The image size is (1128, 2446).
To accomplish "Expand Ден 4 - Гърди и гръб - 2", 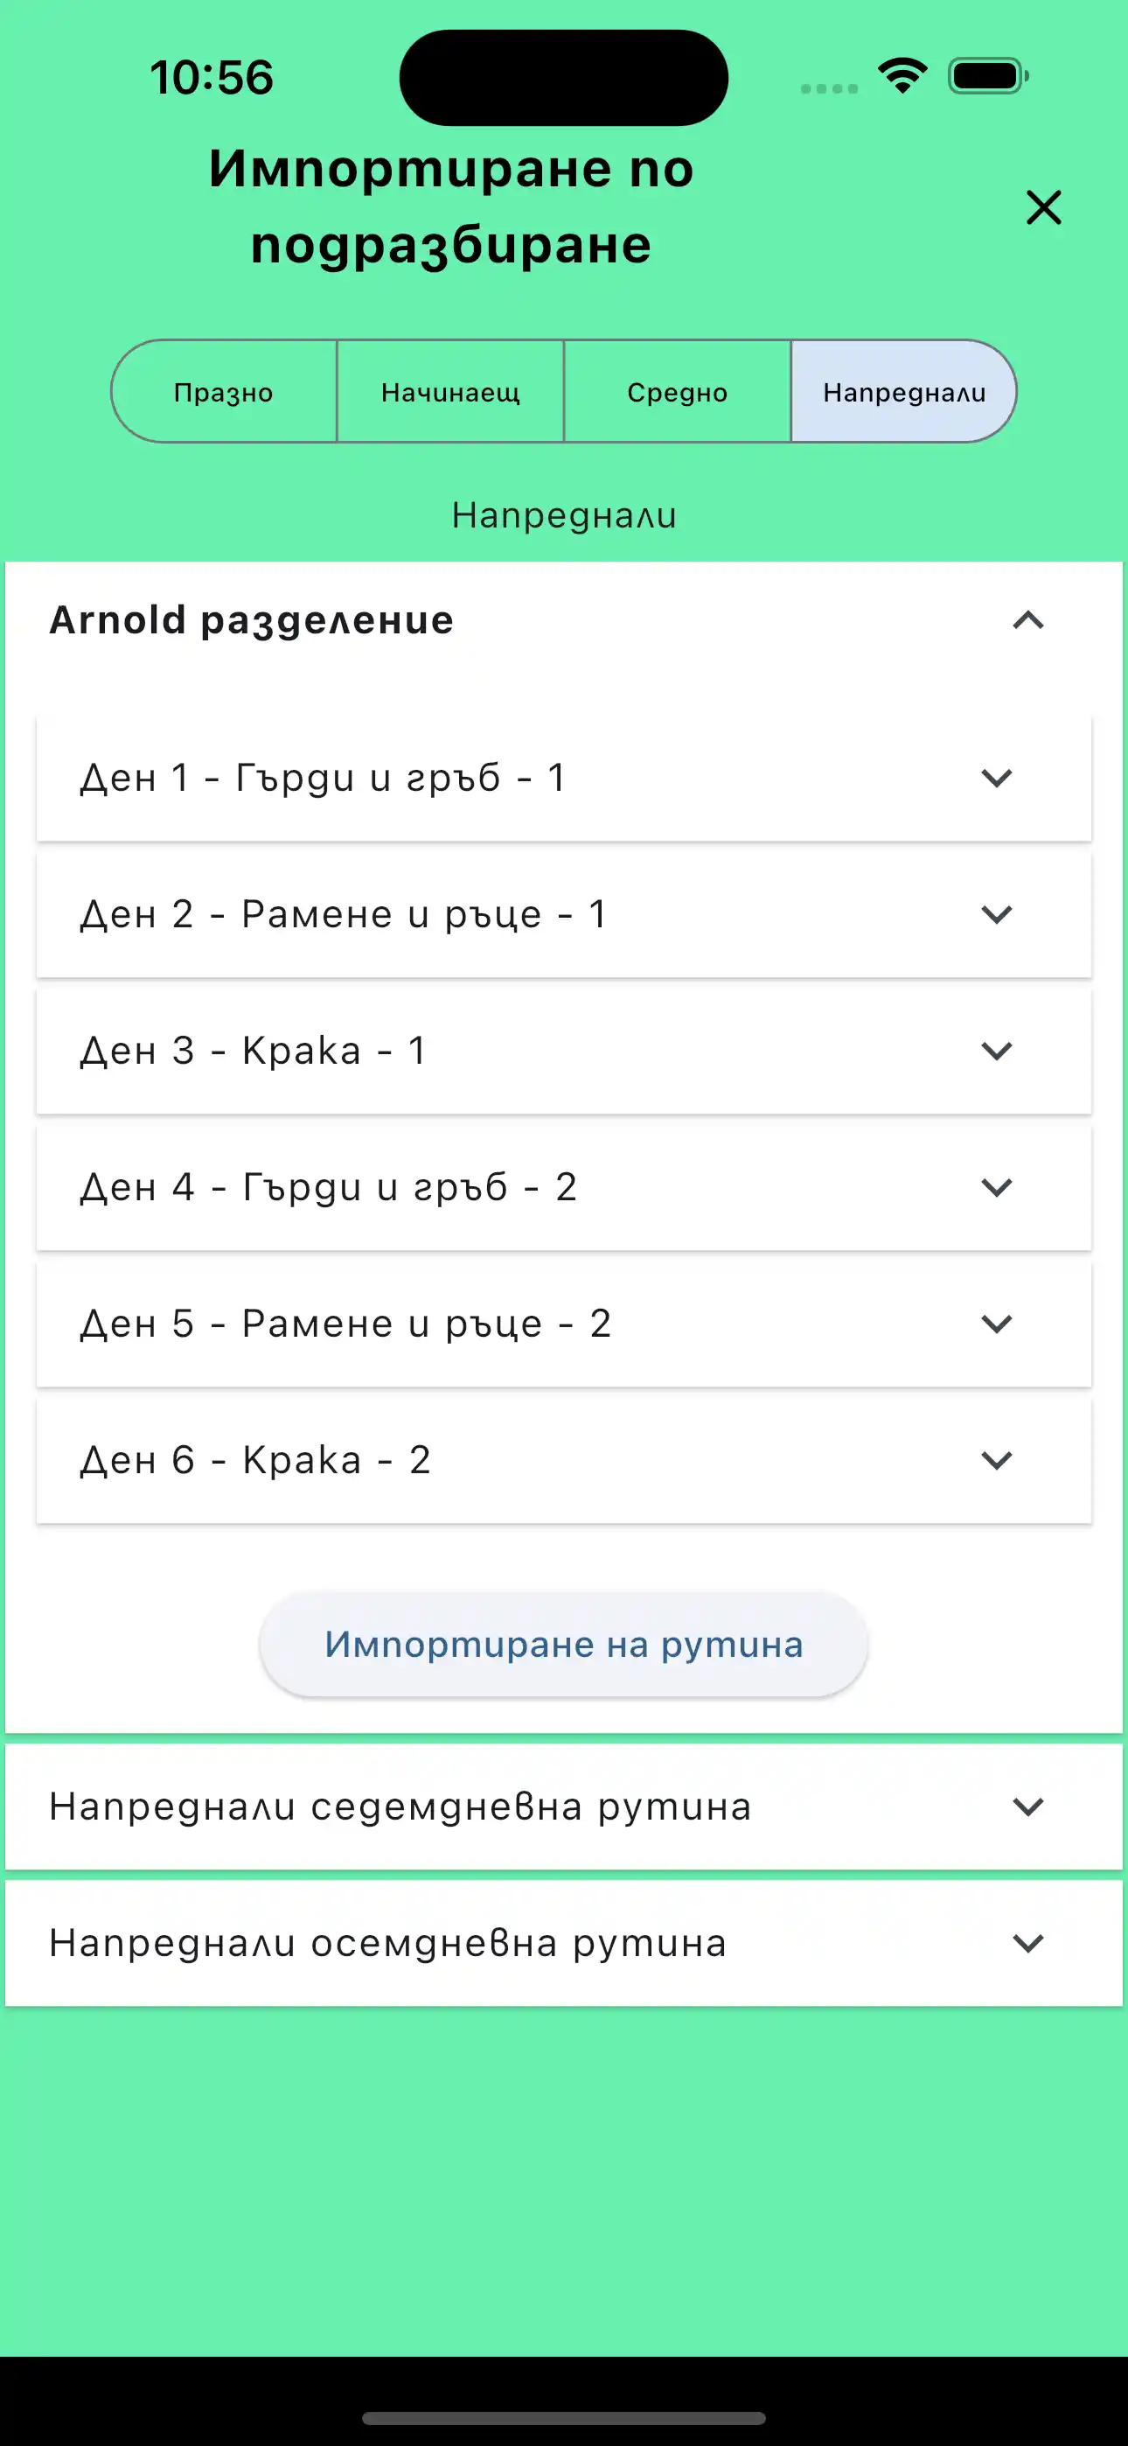I will click(996, 1187).
